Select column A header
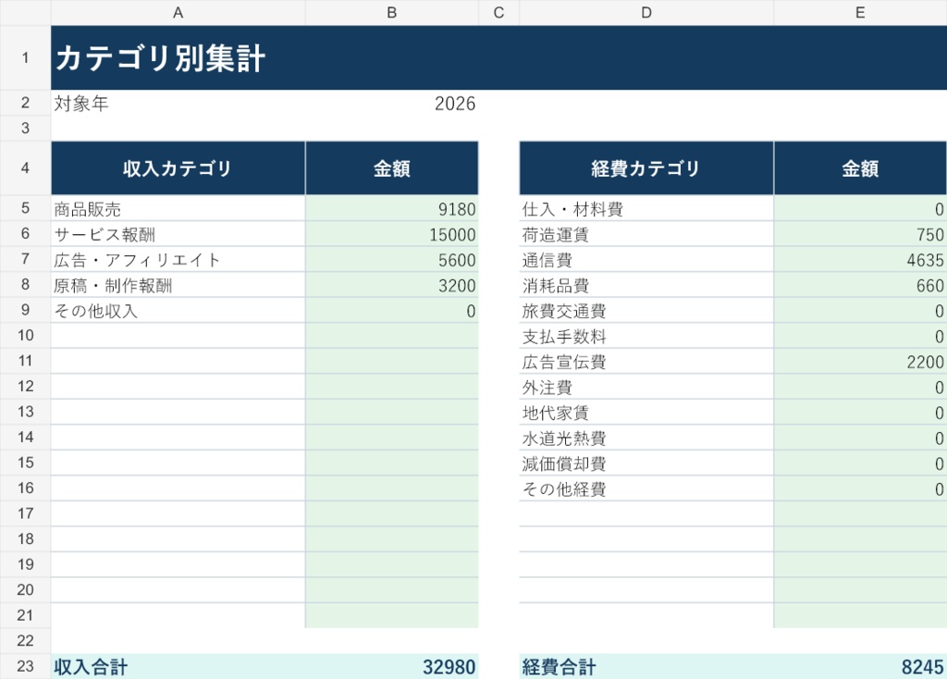 (178, 13)
